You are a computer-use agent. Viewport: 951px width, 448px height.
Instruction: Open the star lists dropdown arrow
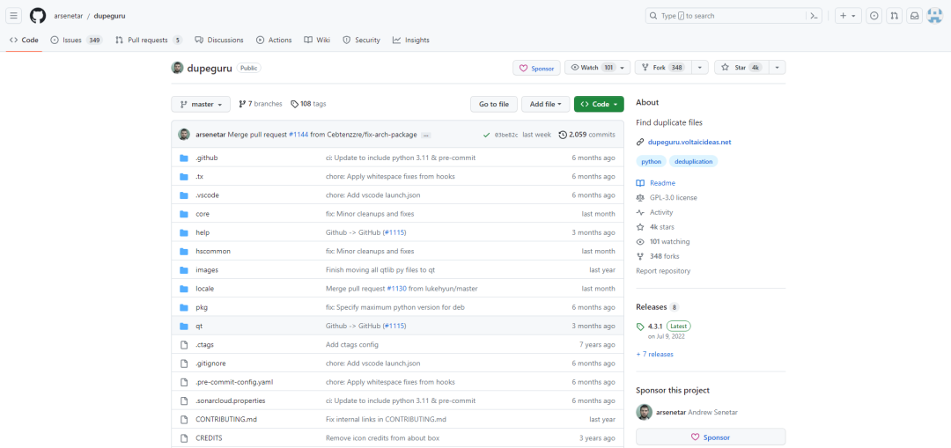pyautogui.click(x=778, y=68)
